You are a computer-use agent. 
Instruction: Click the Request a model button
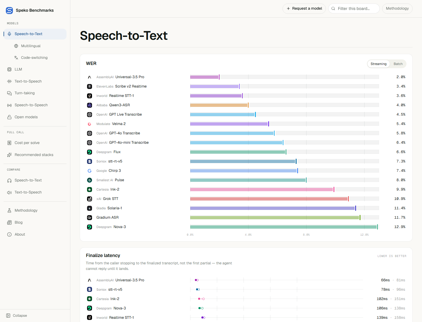304,8
